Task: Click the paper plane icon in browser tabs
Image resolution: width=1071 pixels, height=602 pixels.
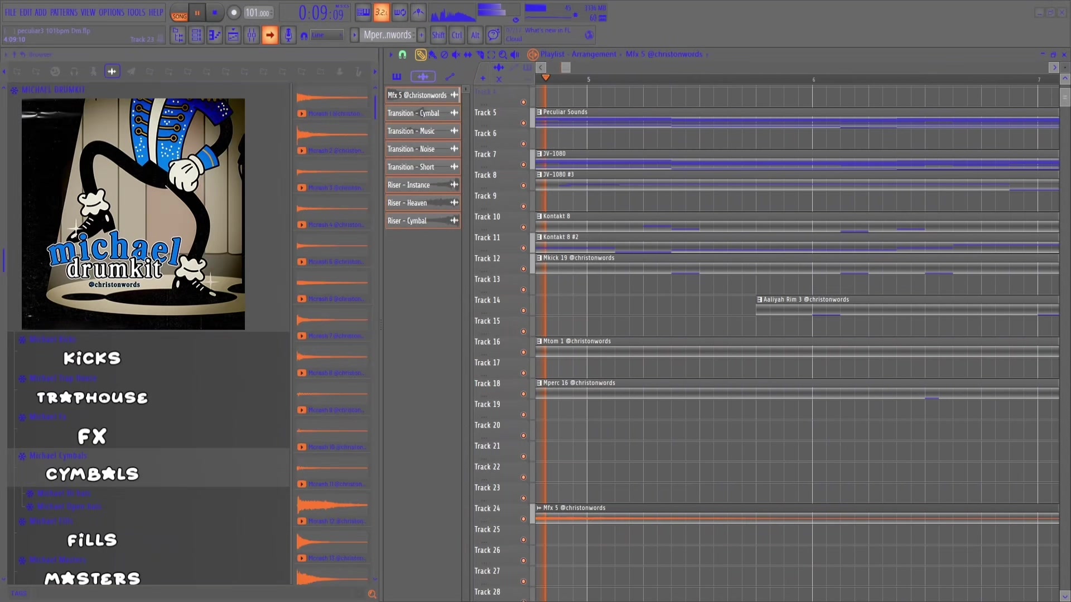Action: (x=131, y=71)
